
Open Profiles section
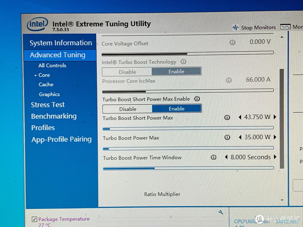pos(43,128)
